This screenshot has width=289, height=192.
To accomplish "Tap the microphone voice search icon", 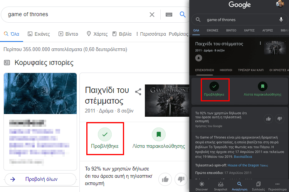I will (281, 20).
